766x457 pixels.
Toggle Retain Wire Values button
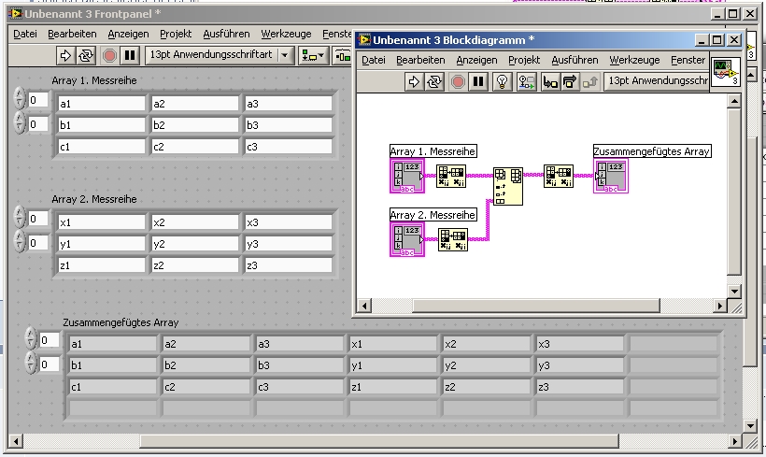click(526, 81)
